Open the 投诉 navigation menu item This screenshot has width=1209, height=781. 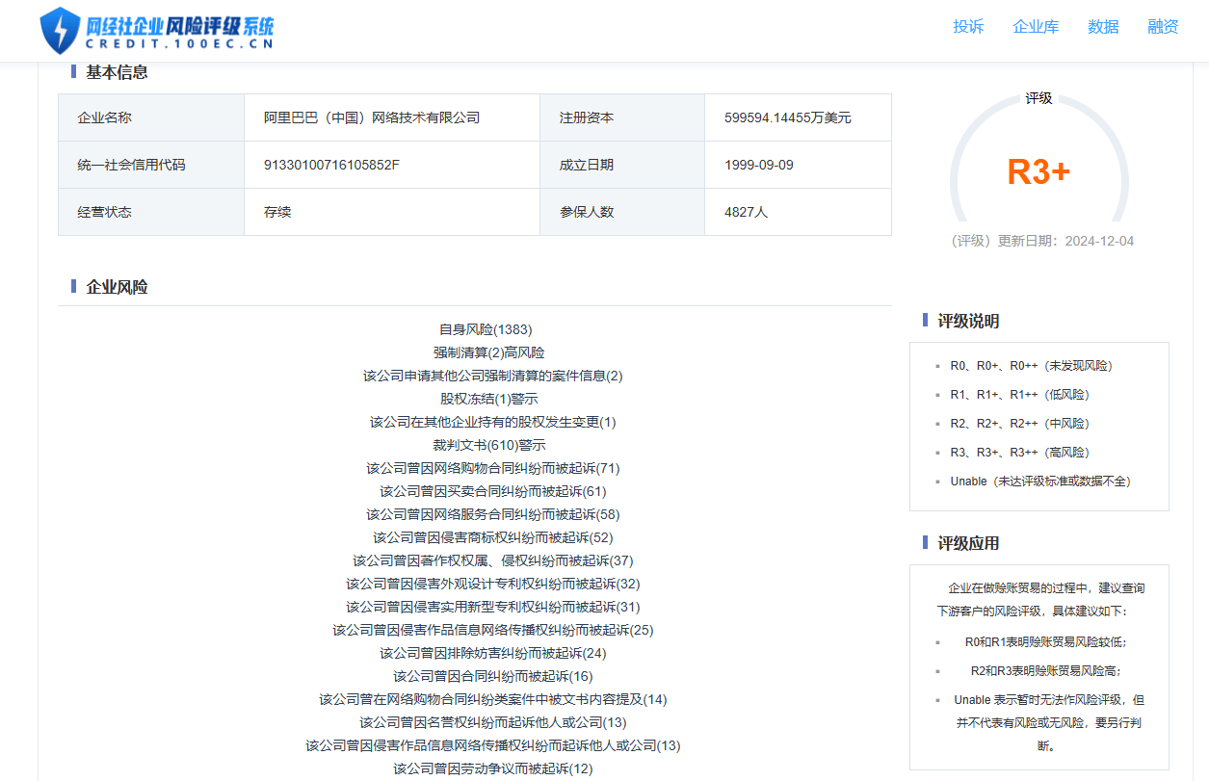click(x=968, y=27)
